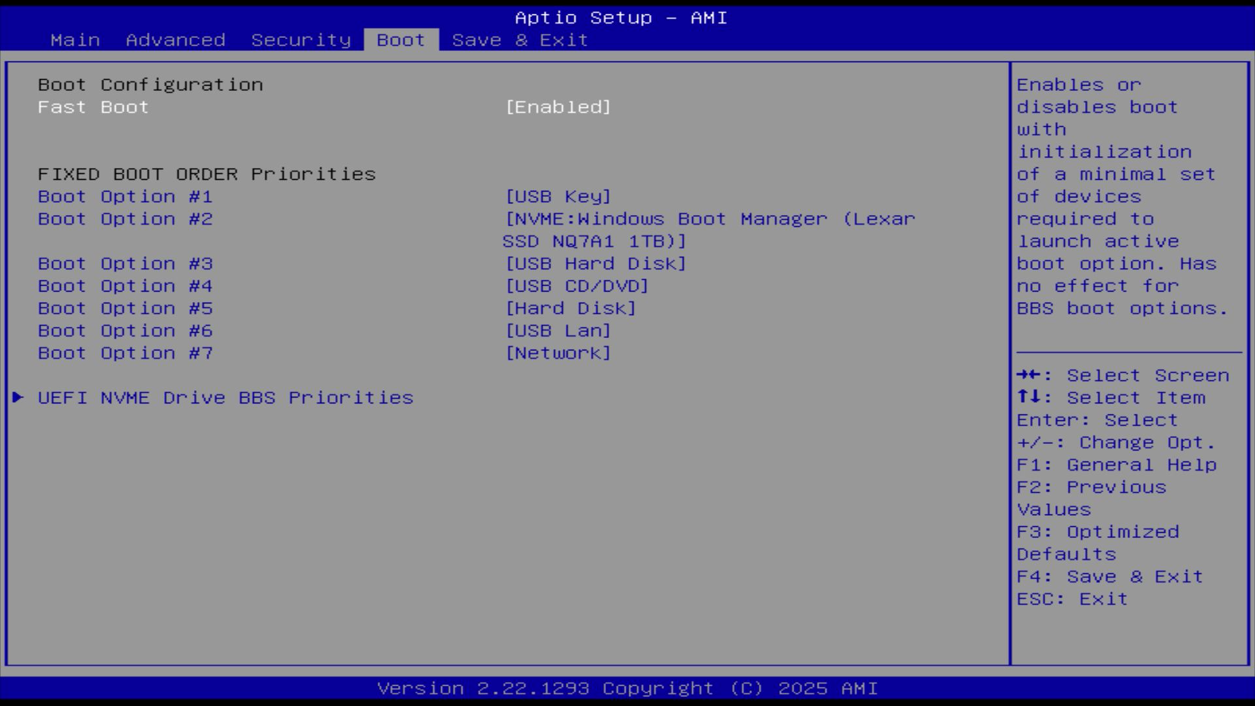Change Boot Option #4 USB CD/DVD value
This screenshot has width=1255, height=706.
[577, 286]
